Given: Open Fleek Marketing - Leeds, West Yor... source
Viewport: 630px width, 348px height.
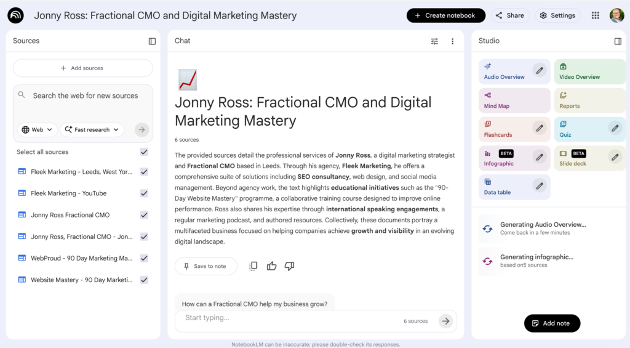Looking at the screenshot, I should click(x=82, y=172).
